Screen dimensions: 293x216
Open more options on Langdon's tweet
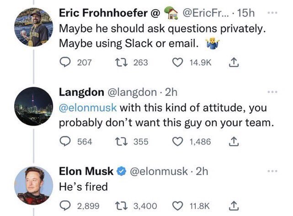[273, 92]
